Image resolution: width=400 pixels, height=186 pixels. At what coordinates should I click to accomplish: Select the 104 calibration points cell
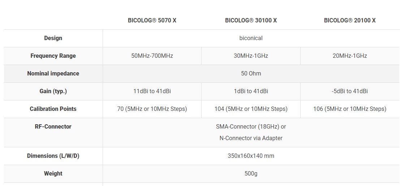click(251, 109)
